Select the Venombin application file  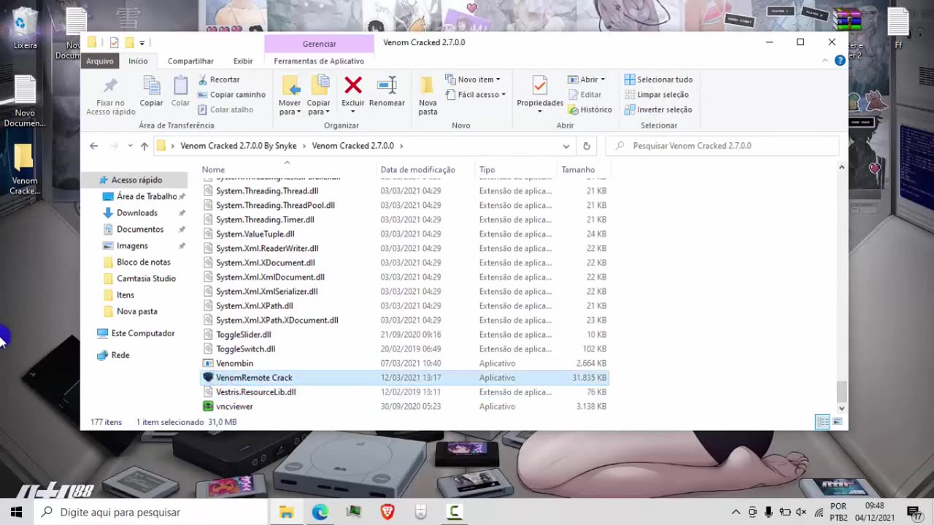(x=404, y=363)
